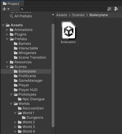The height and width of the screenshot is (134, 122).
Task: Select the Prototypes folder label
Action: tap(28, 94)
